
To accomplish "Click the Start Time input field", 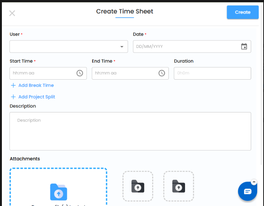I will 48,73.
